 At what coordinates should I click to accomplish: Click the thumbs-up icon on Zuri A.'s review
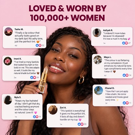coord(79,124)
